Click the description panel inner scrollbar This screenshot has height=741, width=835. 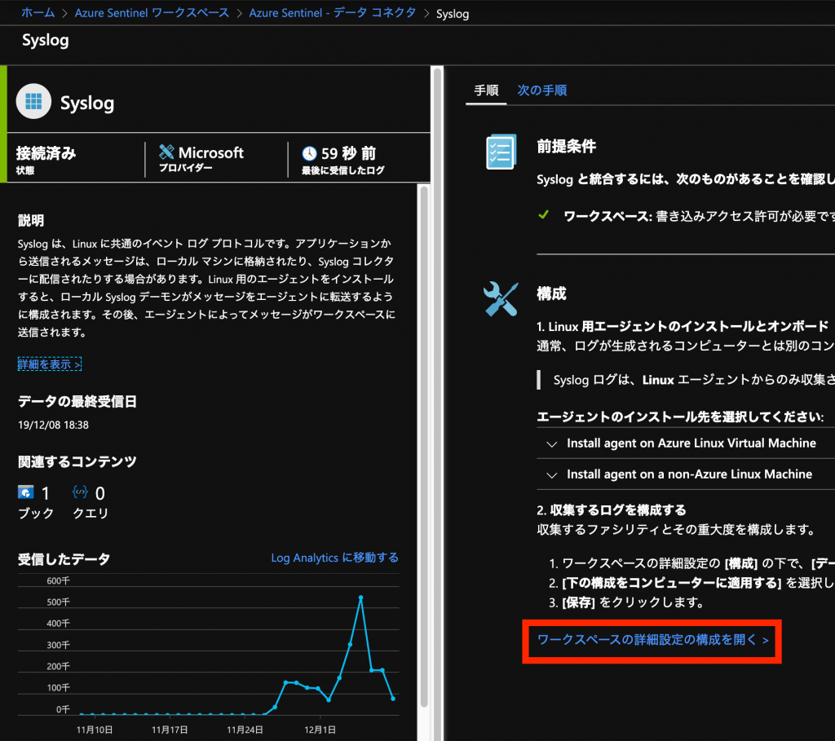tap(424, 448)
